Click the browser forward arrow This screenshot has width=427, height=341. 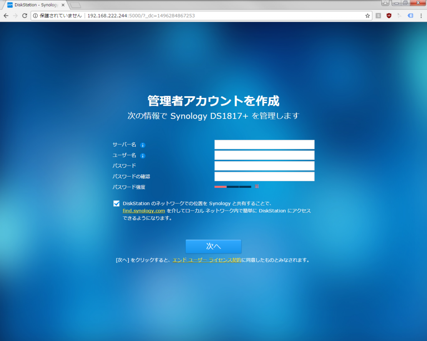click(15, 16)
